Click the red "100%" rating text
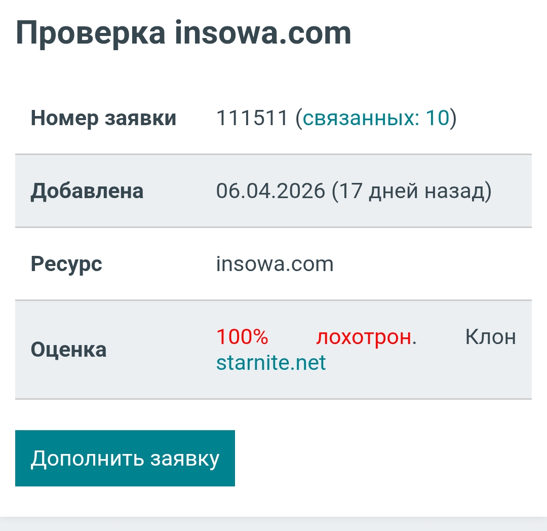547x531 pixels. point(242,337)
